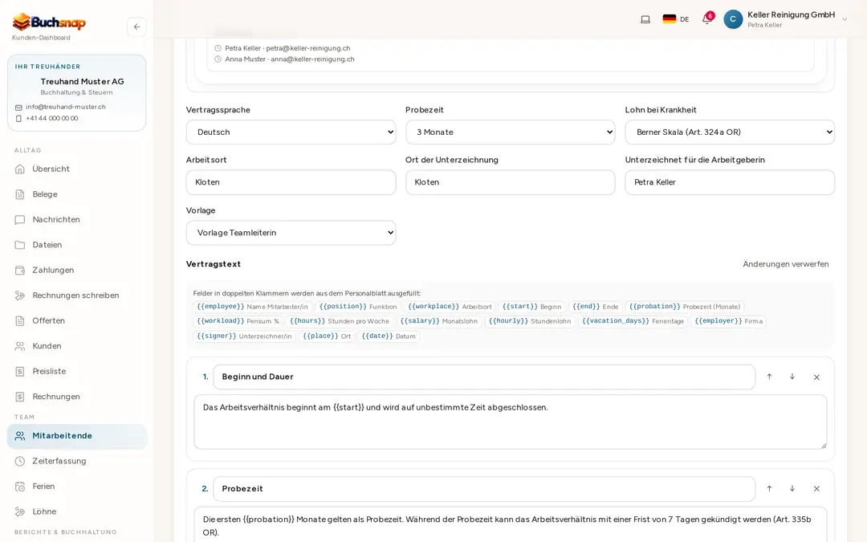This screenshot has width=867, height=542.
Task: Open the company avatar C
Action: click(x=733, y=19)
